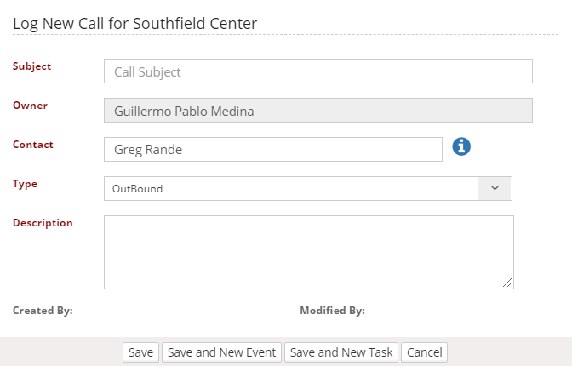Viewport: 572px width, 366px height.
Task: Click the red Description label
Action: click(43, 223)
